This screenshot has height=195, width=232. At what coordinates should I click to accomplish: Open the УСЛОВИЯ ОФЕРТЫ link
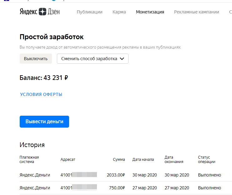point(41,94)
